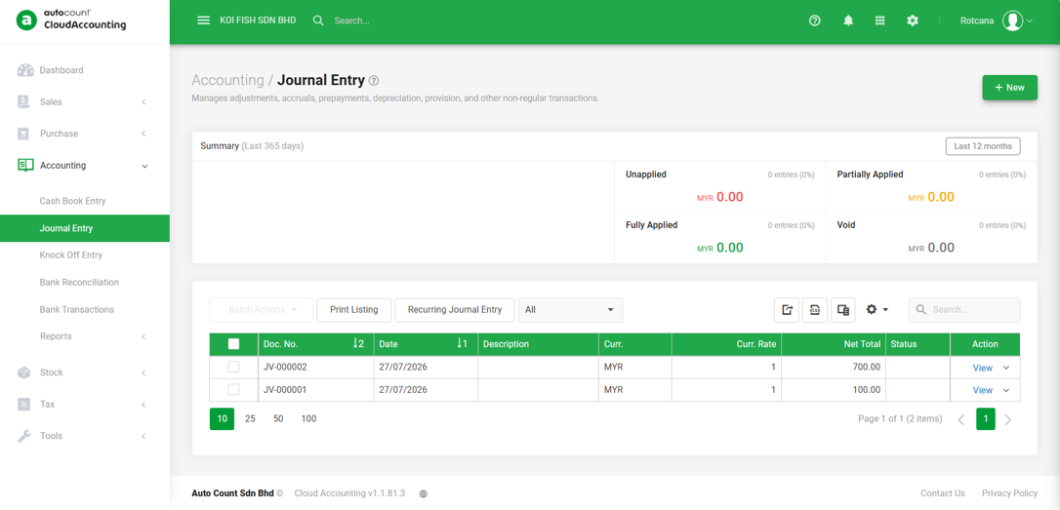The width and height of the screenshot is (1060, 510).
Task: Tick the select-all header checkbox
Action: click(x=233, y=344)
